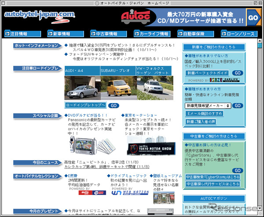Click the VW パサート road impression header
The image size is (264, 217).
click(154, 70)
